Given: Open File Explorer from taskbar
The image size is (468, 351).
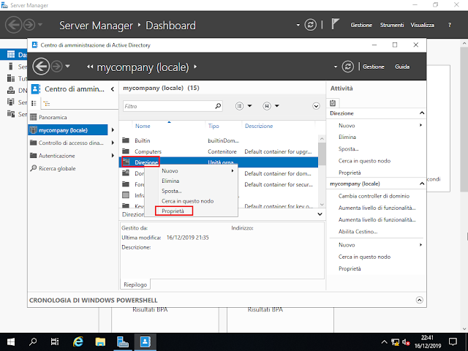Looking at the screenshot, I should click(100, 341).
